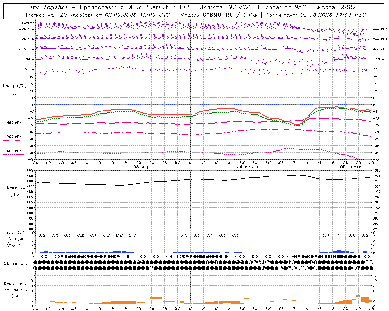Click the '(км)' unit under convective cloudiness

click(x=16, y=296)
